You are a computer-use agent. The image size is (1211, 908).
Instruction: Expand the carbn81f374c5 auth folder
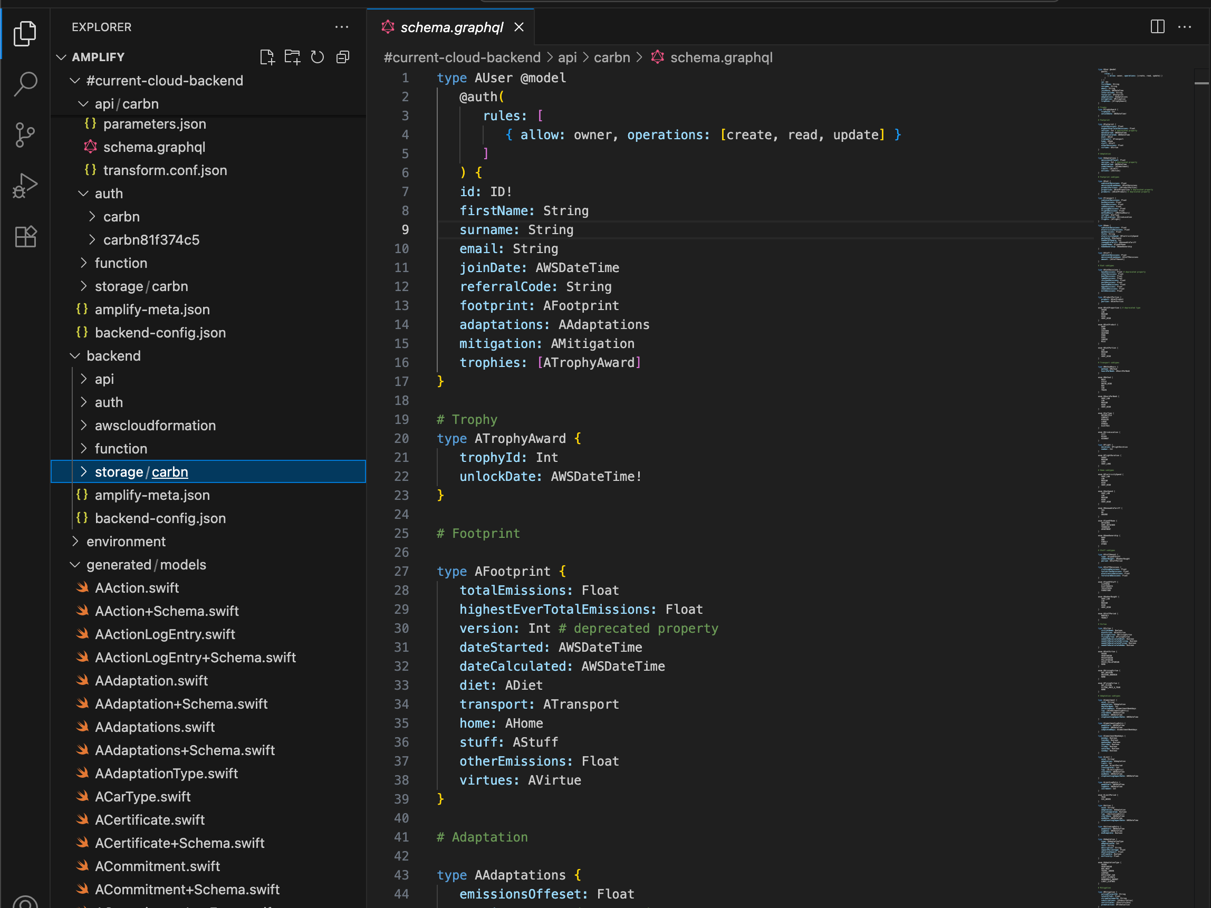pos(151,240)
